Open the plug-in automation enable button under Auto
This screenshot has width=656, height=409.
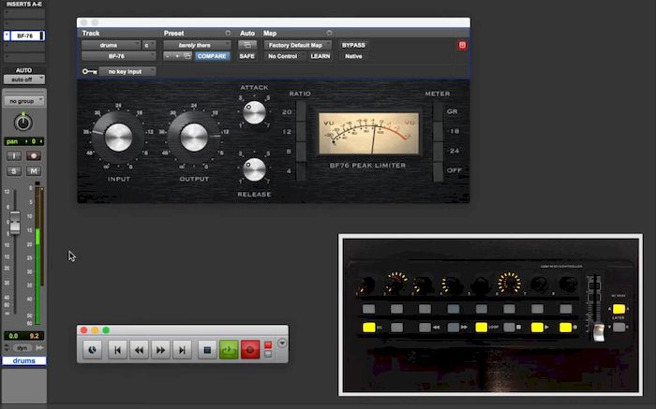point(247,45)
